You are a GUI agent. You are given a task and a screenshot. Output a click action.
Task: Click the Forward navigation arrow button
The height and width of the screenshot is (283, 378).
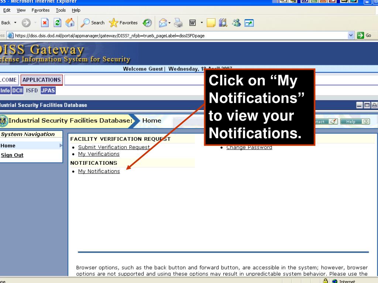[26, 23]
